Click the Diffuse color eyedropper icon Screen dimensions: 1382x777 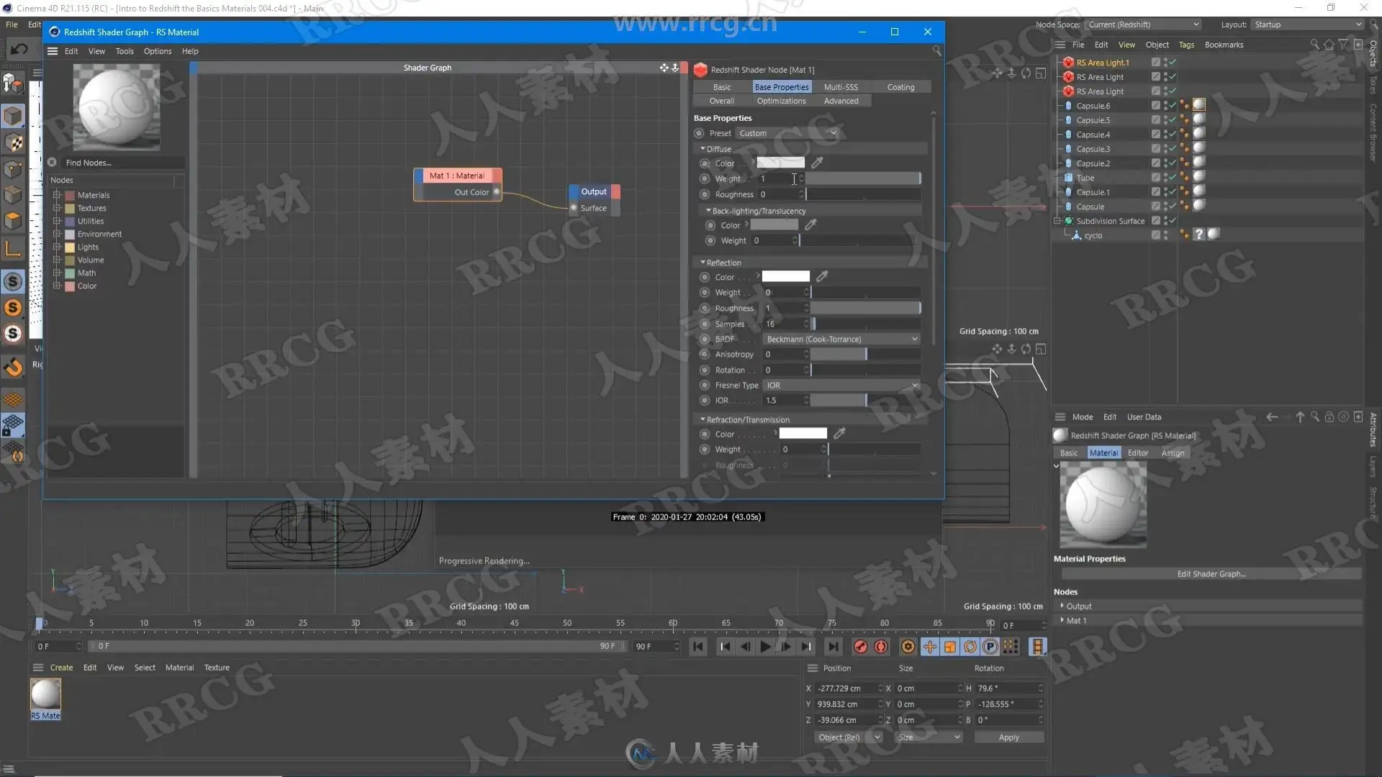pos(817,163)
